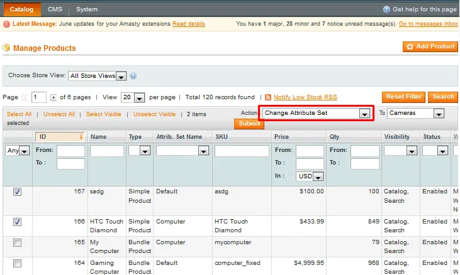The image size is (460, 275).
Task: Uncheck the checkbox for product 167
Action: [18, 192]
